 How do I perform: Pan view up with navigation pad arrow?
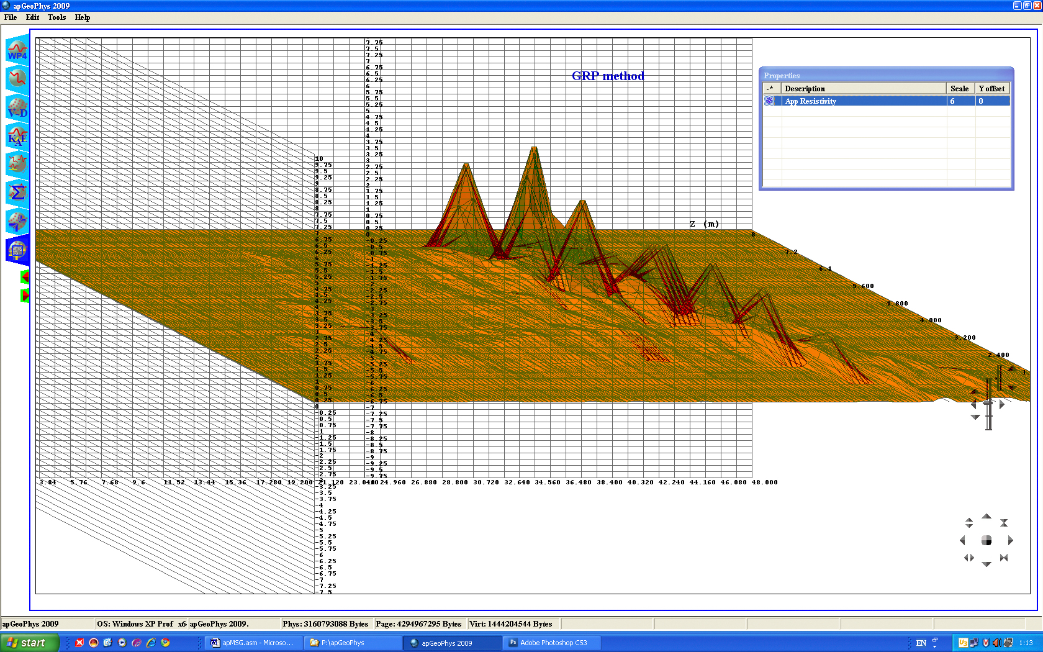[987, 517]
